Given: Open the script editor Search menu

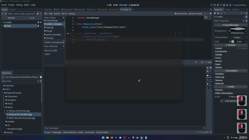Looking at the screenshot, I should [57, 14].
